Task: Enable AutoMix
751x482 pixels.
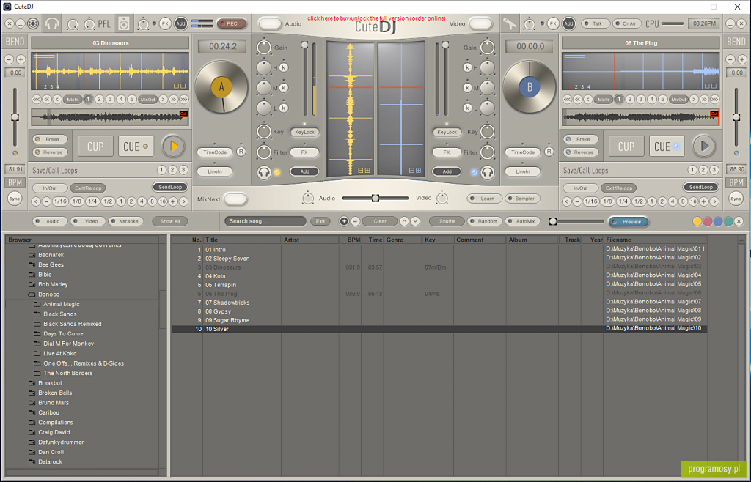Action: click(x=522, y=221)
